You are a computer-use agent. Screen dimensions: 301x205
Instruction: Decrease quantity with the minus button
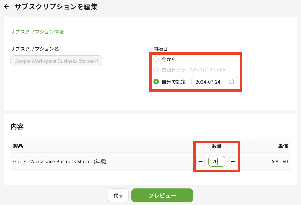[x=200, y=161]
